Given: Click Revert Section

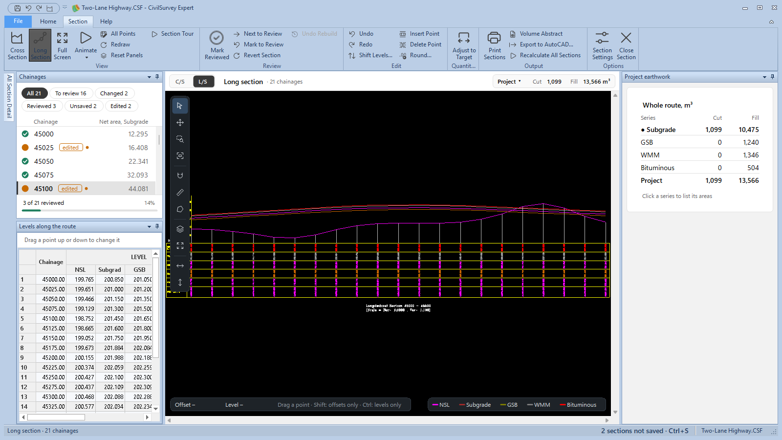Looking at the screenshot, I should 257,55.
